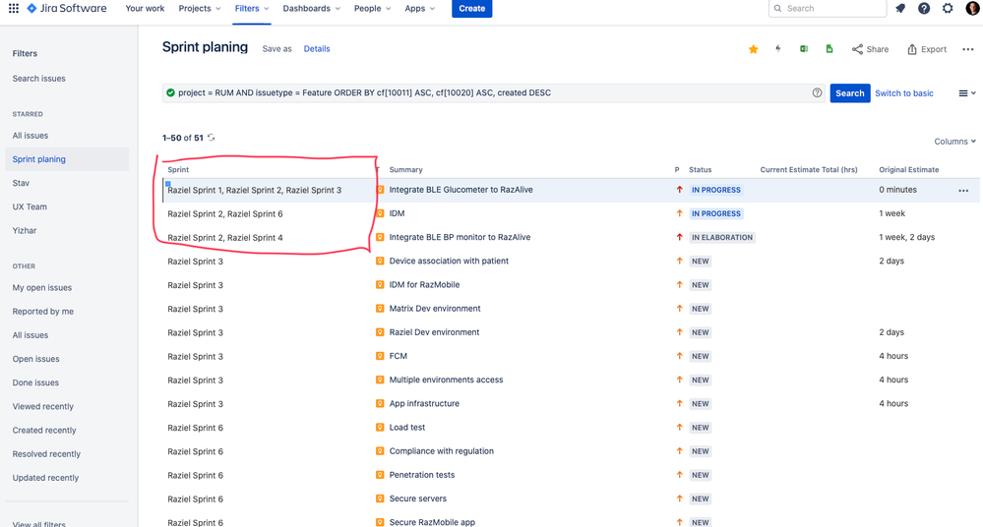The height and width of the screenshot is (527, 983).
Task: Click into the JQL query field
Action: pyautogui.click(x=493, y=92)
